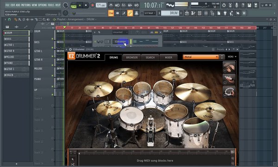Open the Unsorted filter dropdown in channel rack
The image size is (278, 167).
tap(120, 32)
